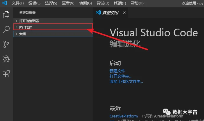Click the Visual Studio Code heading
This screenshot has height=121, width=204.
pyautogui.click(x=154, y=32)
